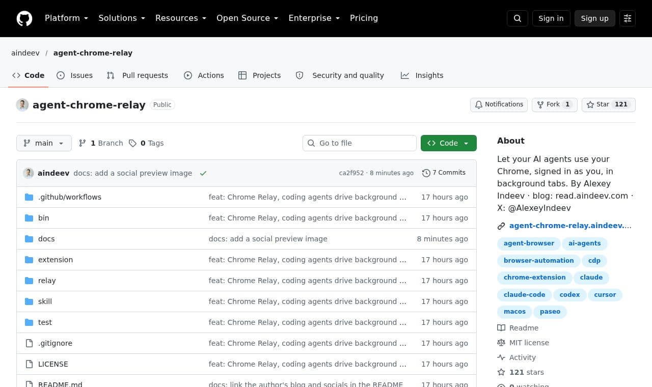Open the appearance settings icon button

point(628,18)
